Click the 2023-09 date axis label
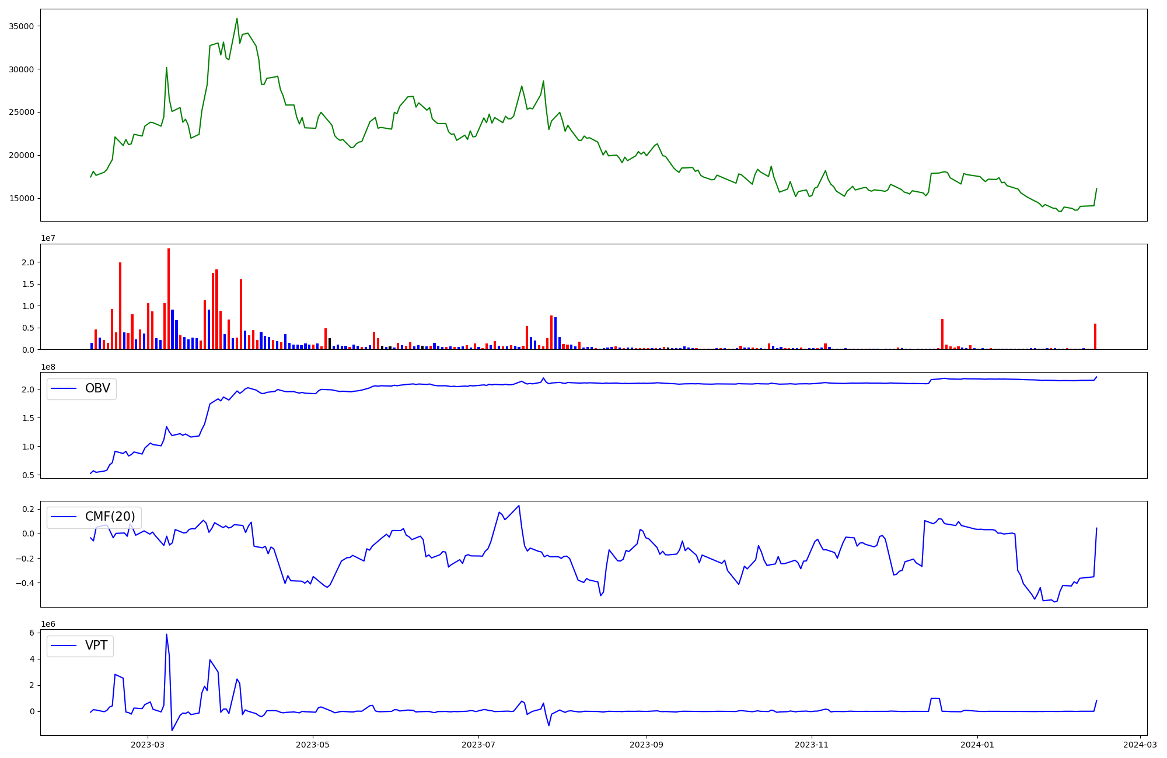The width and height of the screenshot is (1167, 758). (x=647, y=745)
